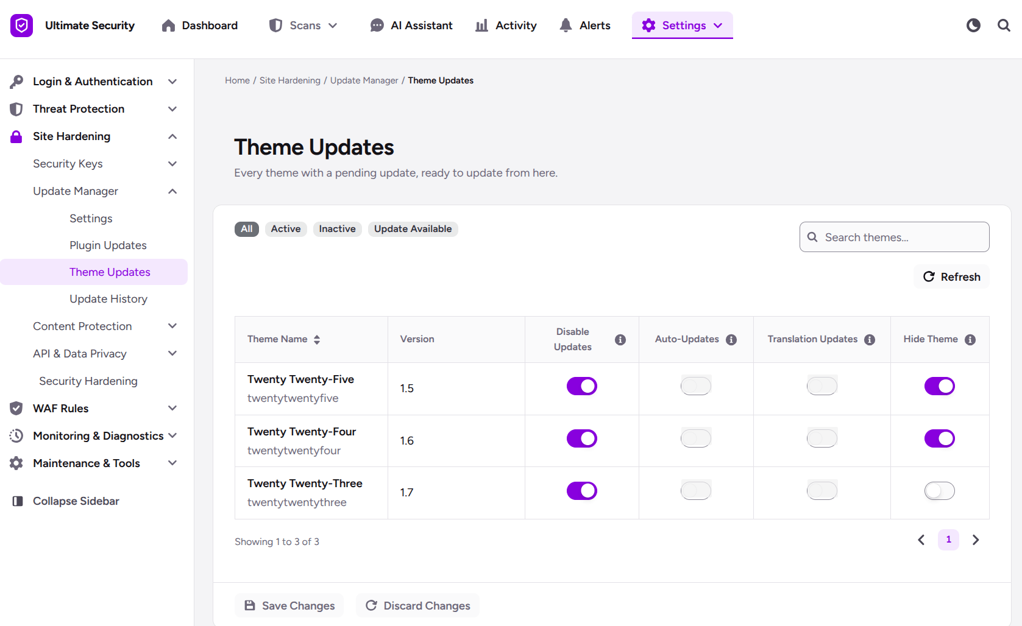1022x626 pixels.
Task: Click the Monitoring & Diagnostics clock icon
Action: pos(16,436)
